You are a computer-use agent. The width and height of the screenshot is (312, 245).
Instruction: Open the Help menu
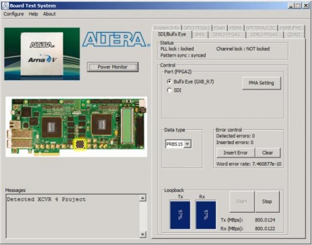click(33, 14)
